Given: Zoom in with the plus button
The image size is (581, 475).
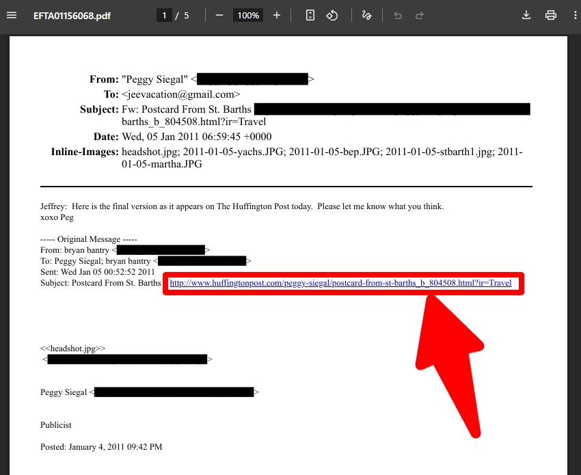Looking at the screenshot, I should tap(276, 15).
